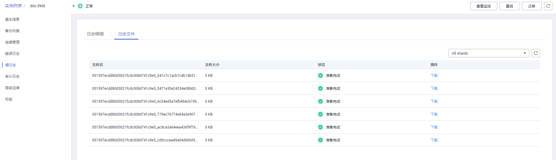Expand the instance name dds-3968 dropdown arrow

pos(74,6)
